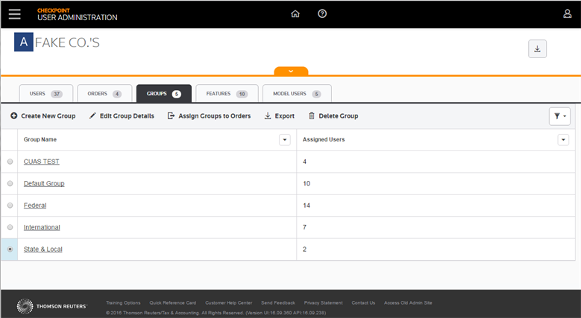
Task: Click the download button near the header
Action: point(538,48)
